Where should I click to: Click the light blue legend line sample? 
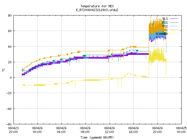(x=174, y=26)
